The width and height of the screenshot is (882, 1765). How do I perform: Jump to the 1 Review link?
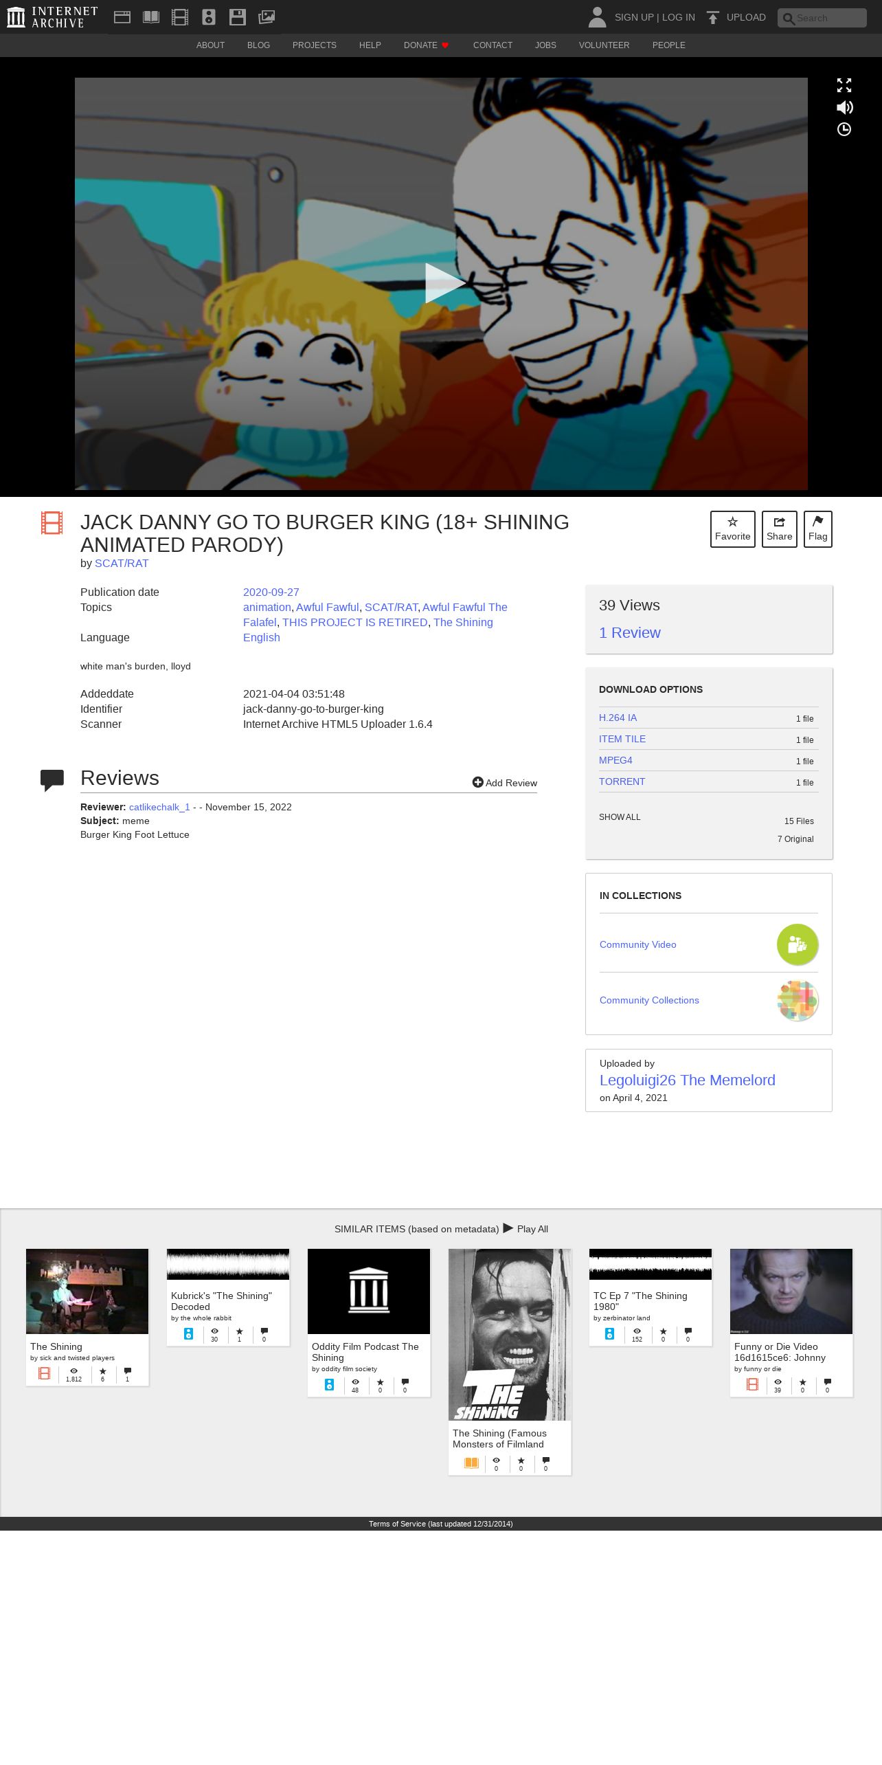pos(629,633)
